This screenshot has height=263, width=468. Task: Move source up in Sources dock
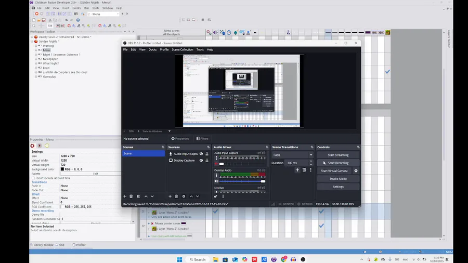click(191, 196)
